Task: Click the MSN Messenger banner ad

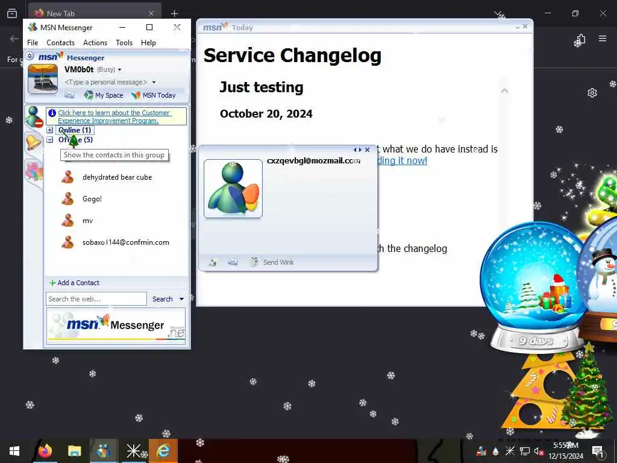Action: click(x=116, y=326)
